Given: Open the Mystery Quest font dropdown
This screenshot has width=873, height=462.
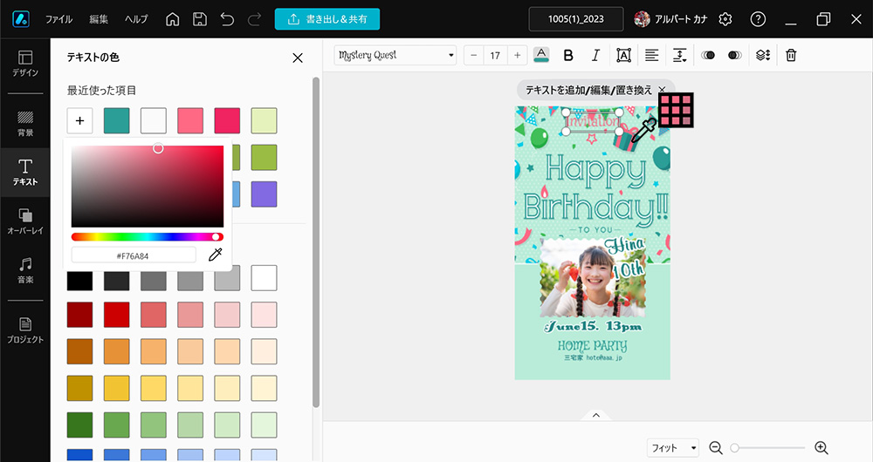Looking at the screenshot, I should pos(395,55).
